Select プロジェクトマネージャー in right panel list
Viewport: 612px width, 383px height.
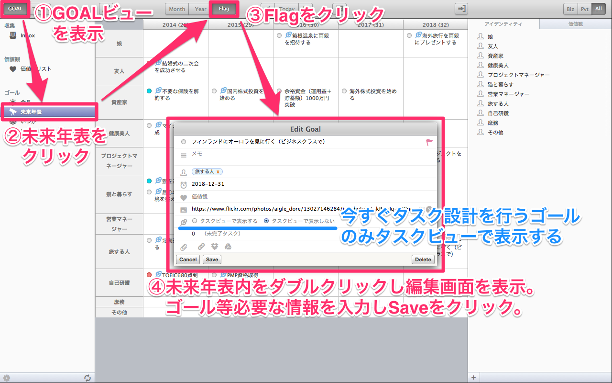[519, 75]
